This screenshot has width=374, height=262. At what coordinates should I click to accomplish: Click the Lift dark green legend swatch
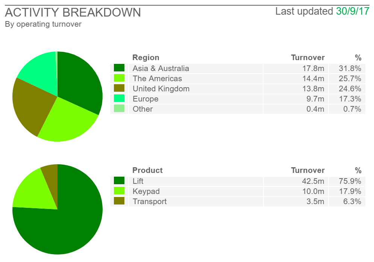[119, 181]
